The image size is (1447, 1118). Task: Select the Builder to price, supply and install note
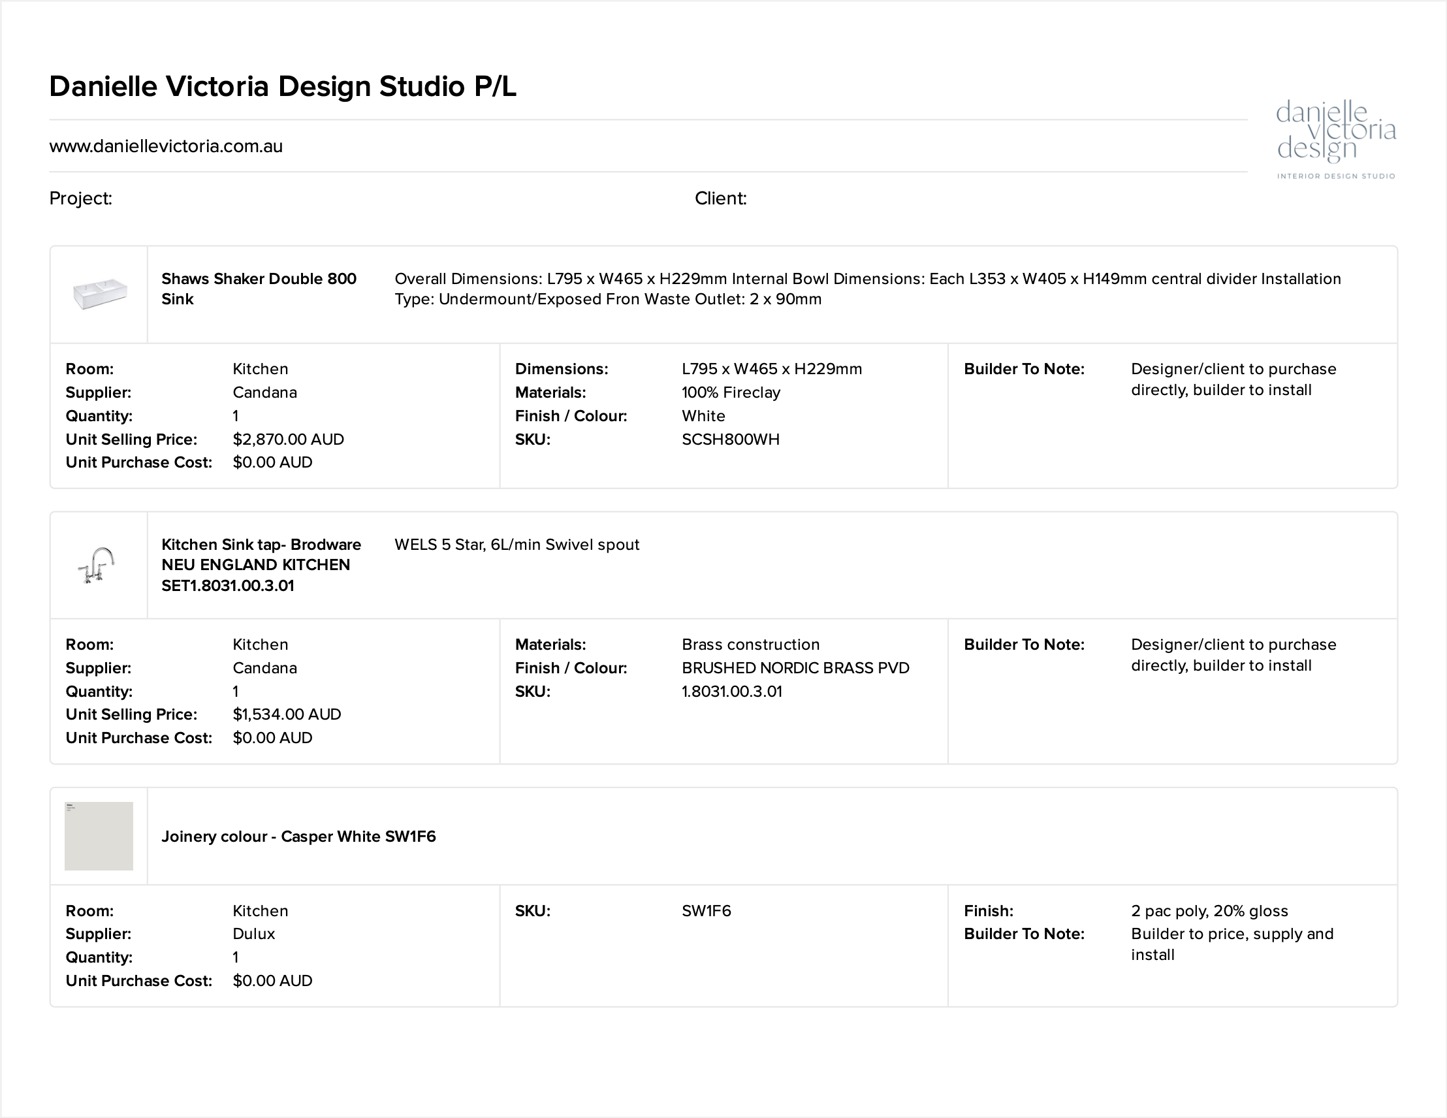click(1232, 944)
